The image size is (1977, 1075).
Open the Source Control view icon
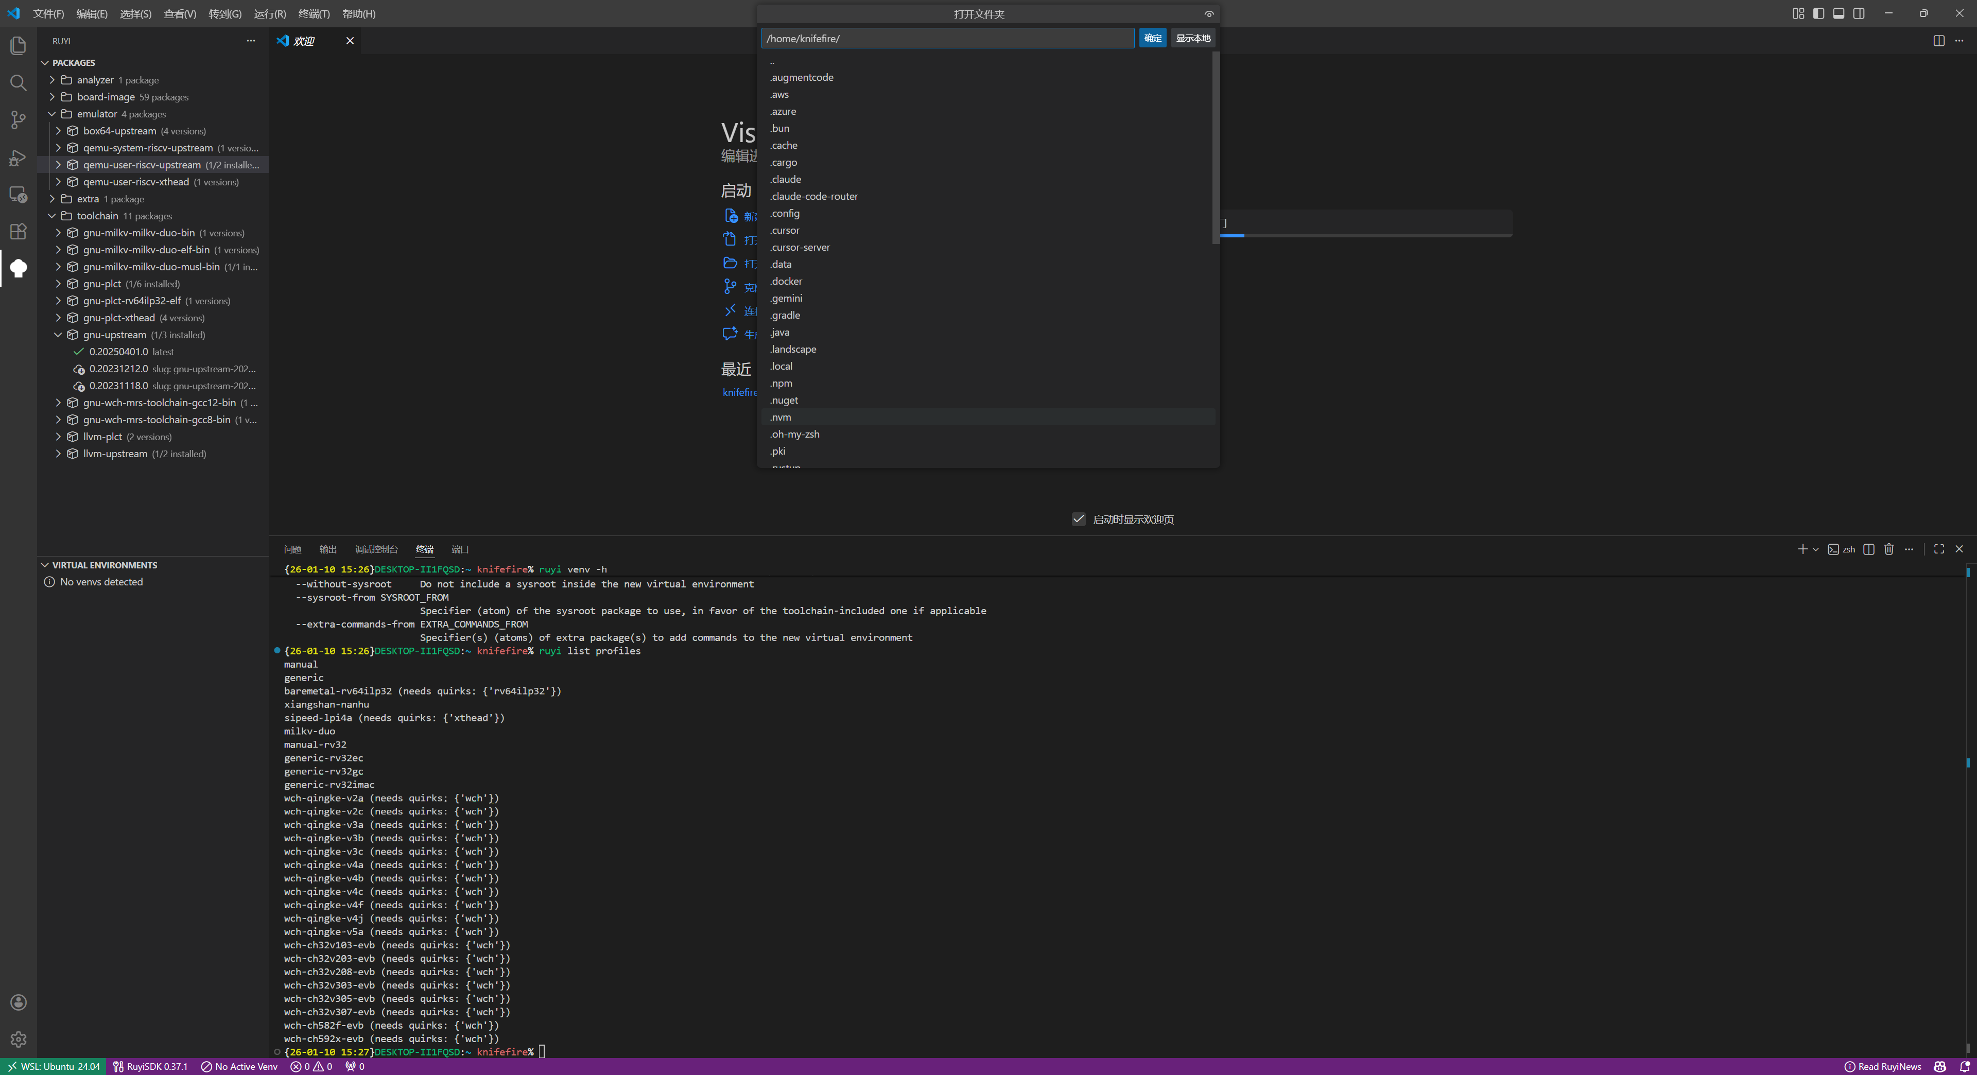[x=19, y=119]
